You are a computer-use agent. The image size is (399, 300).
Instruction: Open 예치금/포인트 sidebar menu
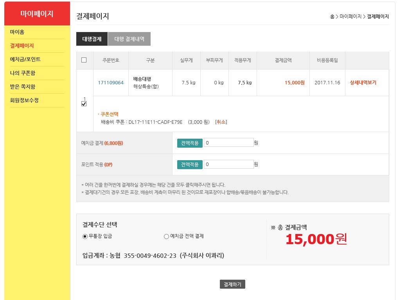[x=25, y=59]
